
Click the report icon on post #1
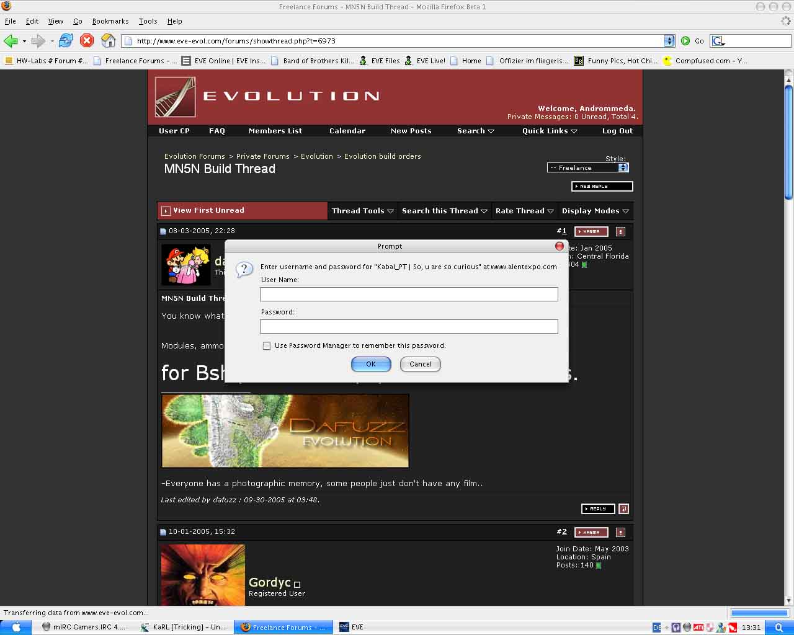620,231
